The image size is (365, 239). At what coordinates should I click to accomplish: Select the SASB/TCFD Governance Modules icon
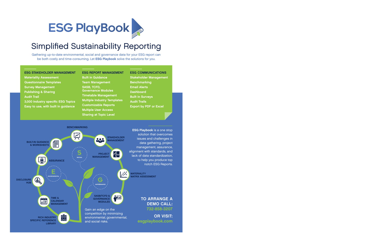click(x=117, y=198)
